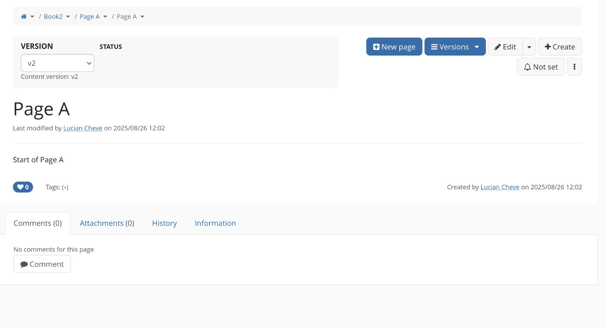Click the New page button
The image size is (606, 328).
394,47
